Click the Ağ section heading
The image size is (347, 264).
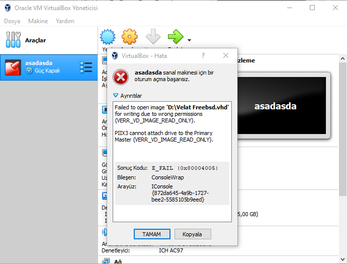click(118, 261)
